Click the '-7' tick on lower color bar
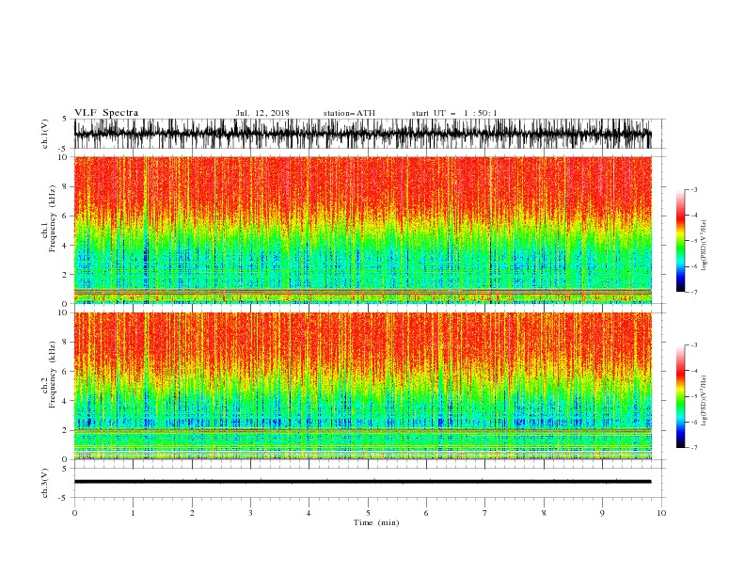The image size is (745, 576). (x=693, y=448)
